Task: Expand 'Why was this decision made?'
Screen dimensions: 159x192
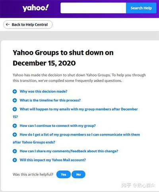Action: click(x=43, y=91)
